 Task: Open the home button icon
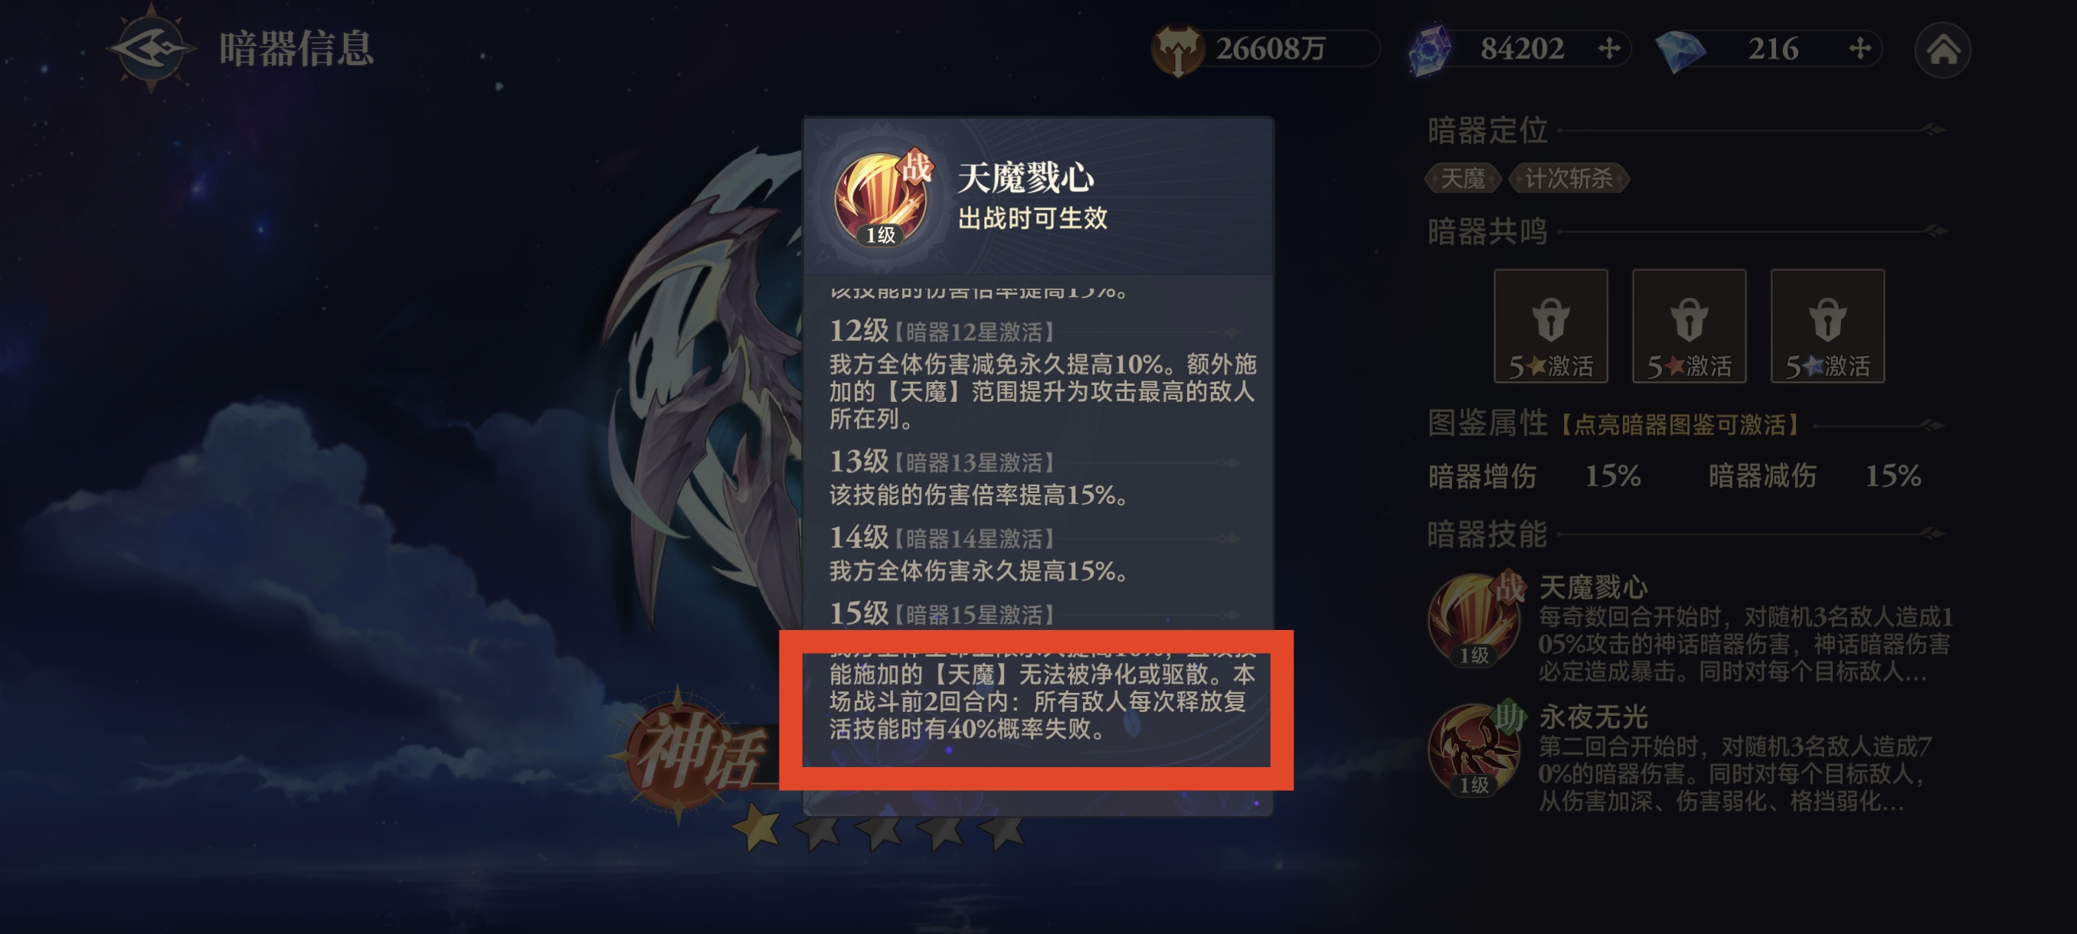(1941, 49)
